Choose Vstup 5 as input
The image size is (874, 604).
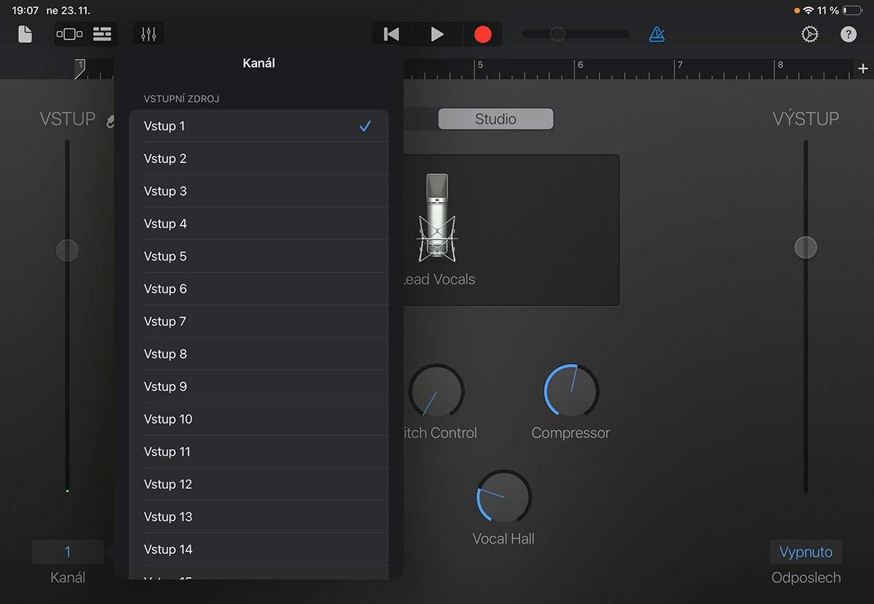click(259, 256)
